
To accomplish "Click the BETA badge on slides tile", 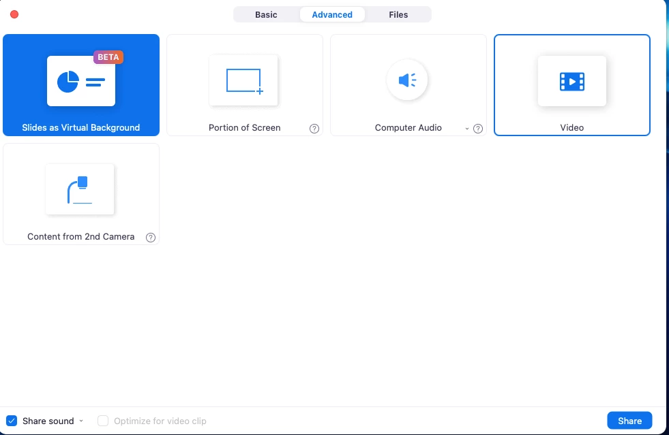I will tap(108, 57).
